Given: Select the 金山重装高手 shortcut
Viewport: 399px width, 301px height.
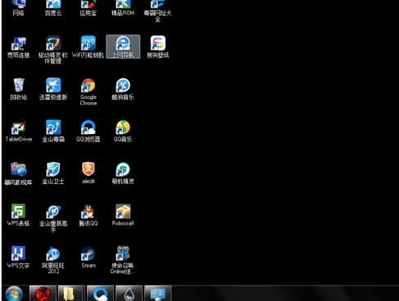Looking at the screenshot, I should tap(53, 218).
